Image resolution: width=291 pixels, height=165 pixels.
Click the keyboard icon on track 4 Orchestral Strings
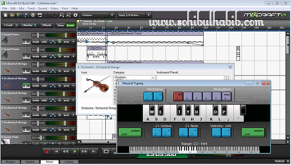(26, 86)
